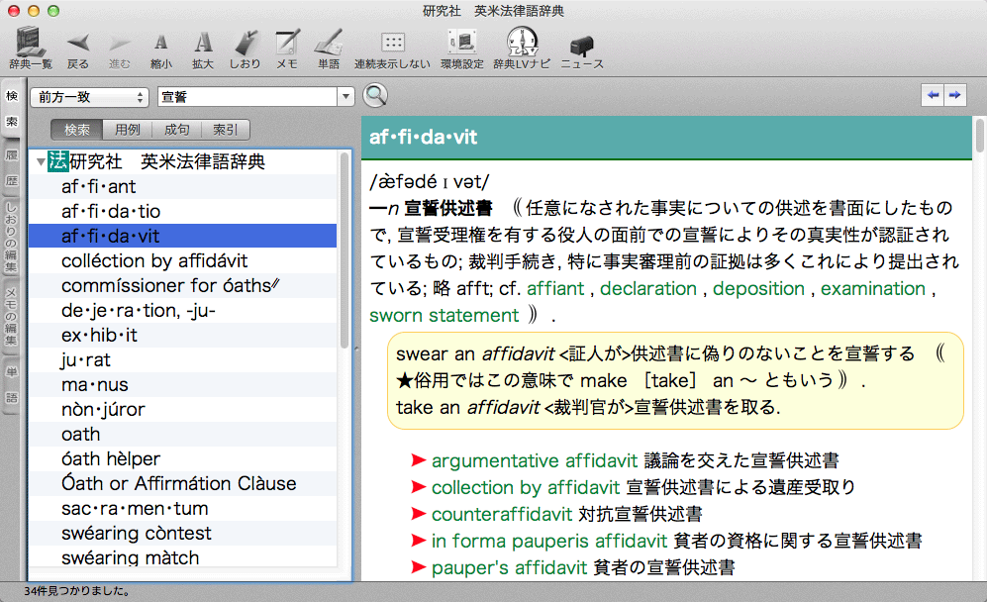Open the 前方一致 search mode dropdown
987x602 pixels.
click(89, 97)
